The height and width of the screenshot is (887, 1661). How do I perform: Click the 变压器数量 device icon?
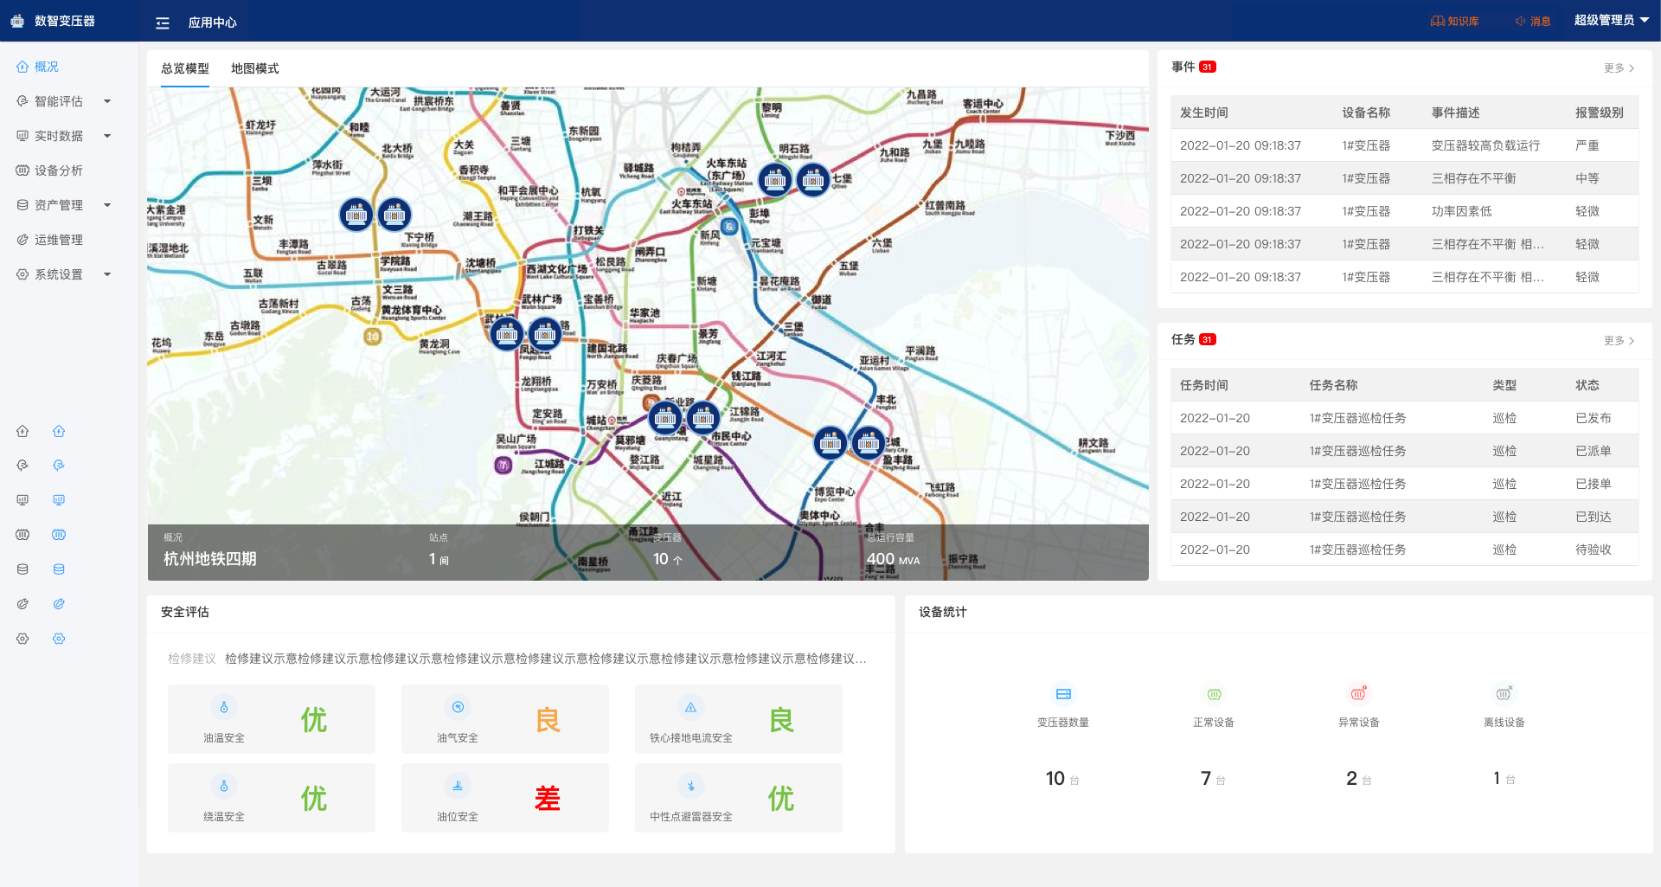[1063, 694]
